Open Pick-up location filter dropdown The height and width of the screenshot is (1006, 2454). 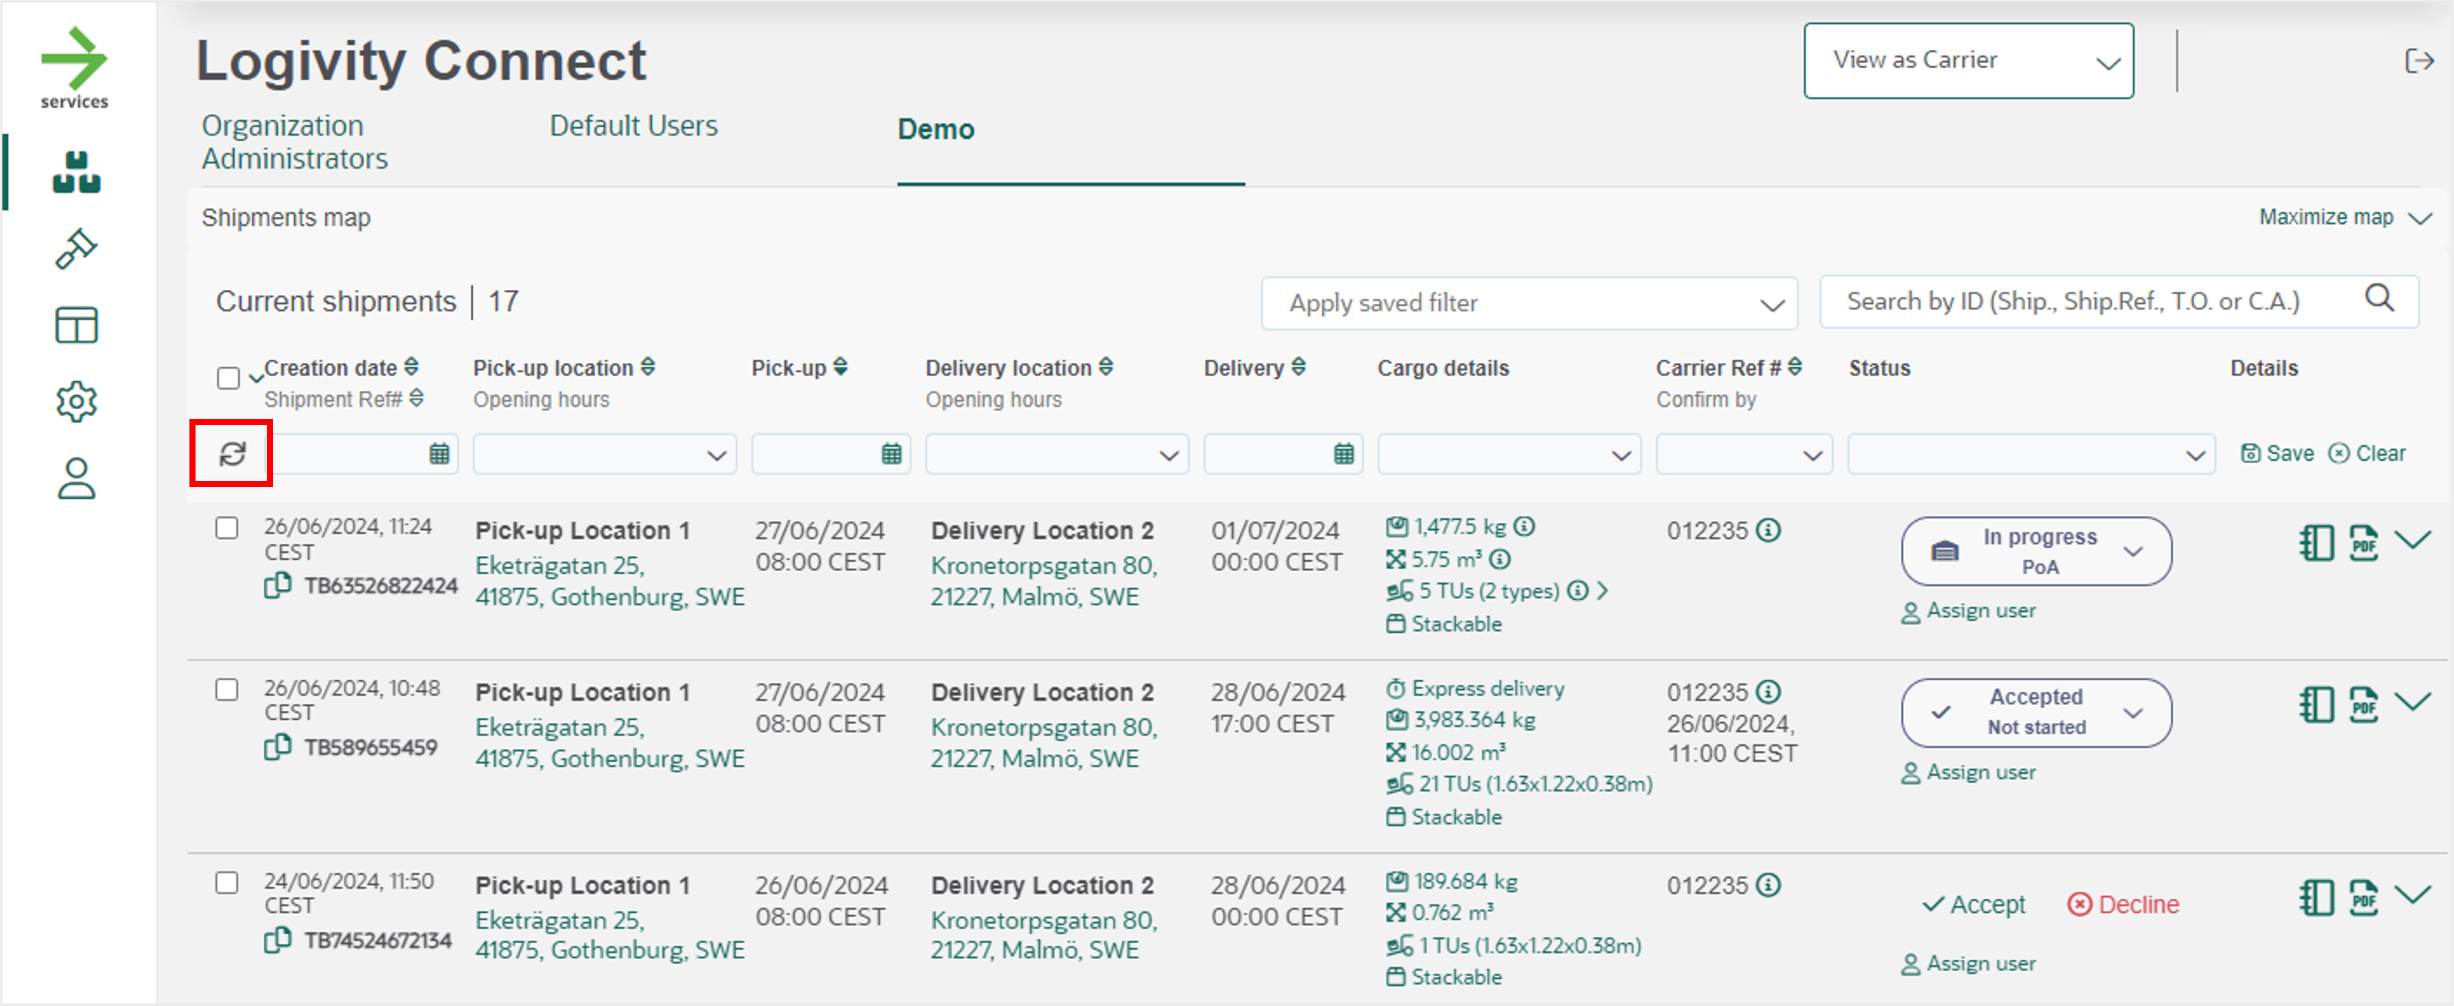coord(604,454)
